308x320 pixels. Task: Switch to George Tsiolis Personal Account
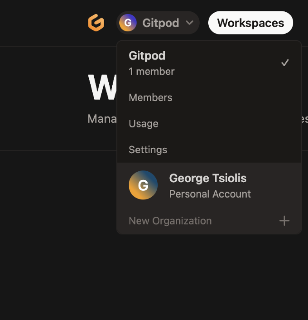tap(208, 185)
